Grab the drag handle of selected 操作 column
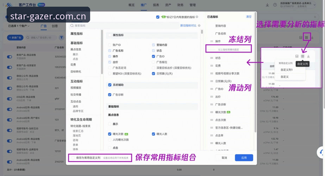Viewport: 325px width, 176px height. pos(212,41)
